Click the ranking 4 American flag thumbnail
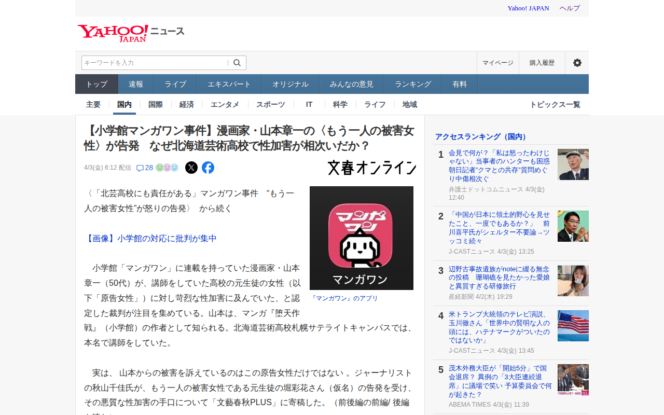 pyautogui.click(x=573, y=326)
